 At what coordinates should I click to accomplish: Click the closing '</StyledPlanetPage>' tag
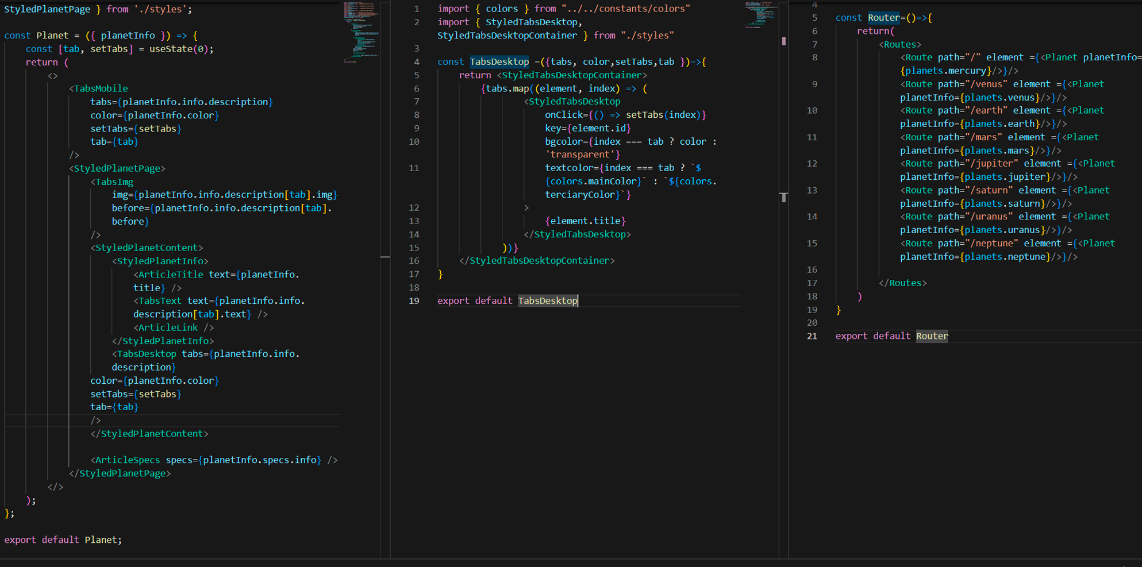[120, 473]
